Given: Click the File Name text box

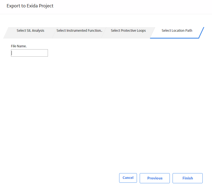Looking at the screenshot, I should tap(29, 53).
